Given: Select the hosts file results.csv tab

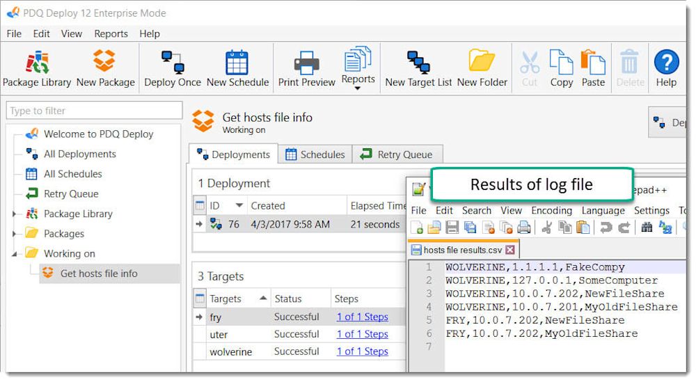Looking at the screenshot, I should click(x=463, y=250).
